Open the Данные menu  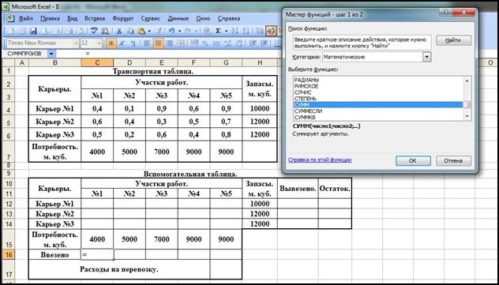point(178,18)
